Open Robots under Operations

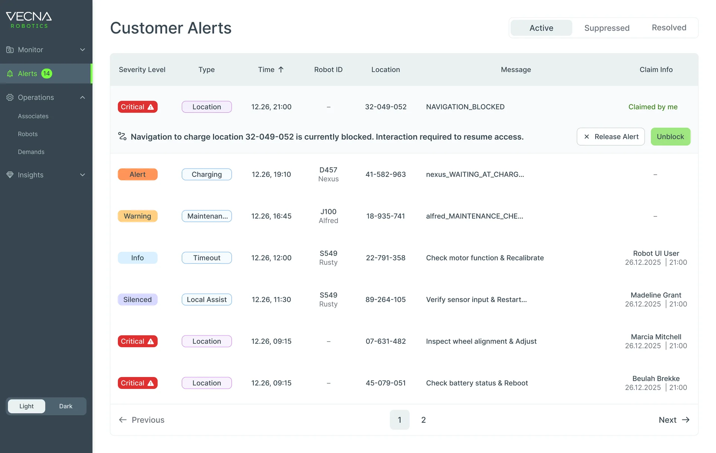pos(28,134)
